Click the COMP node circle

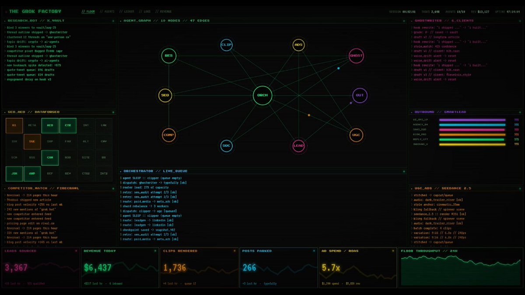click(x=168, y=135)
